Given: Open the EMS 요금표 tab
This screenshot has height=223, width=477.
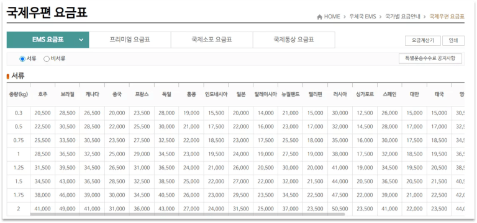Looking at the screenshot, I should 48,40.
